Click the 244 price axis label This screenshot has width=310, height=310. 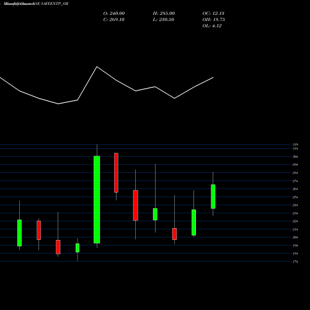(295, 205)
